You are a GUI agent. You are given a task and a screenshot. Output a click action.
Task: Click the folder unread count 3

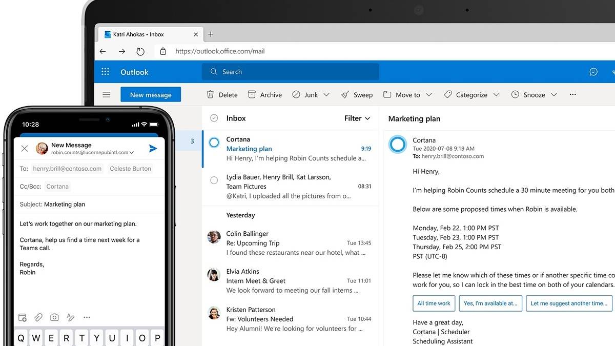pos(192,141)
